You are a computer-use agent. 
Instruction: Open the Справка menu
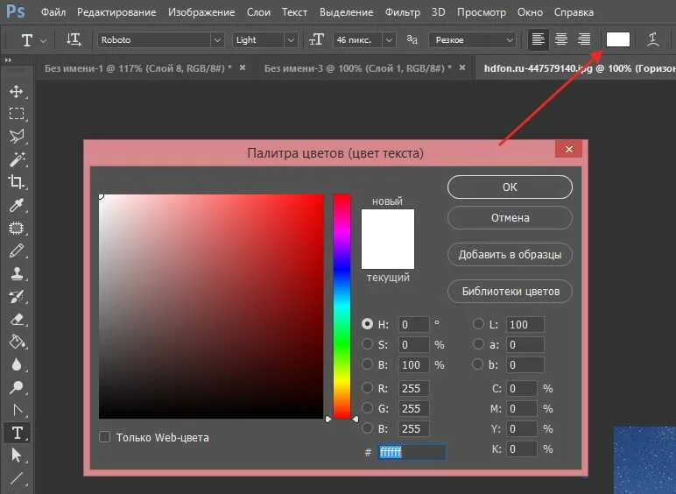pyautogui.click(x=574, y=12)
